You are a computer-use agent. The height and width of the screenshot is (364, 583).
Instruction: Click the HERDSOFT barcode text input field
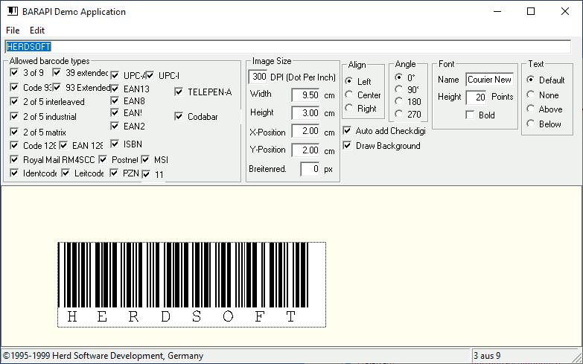(288, 46)
